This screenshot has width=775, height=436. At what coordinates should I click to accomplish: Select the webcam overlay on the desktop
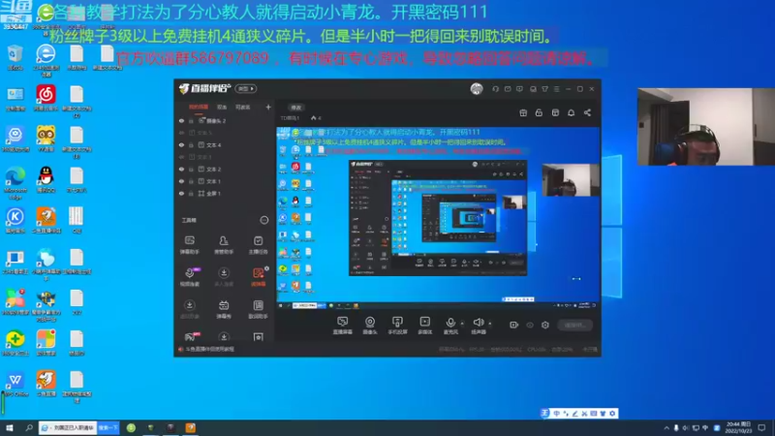706,127
